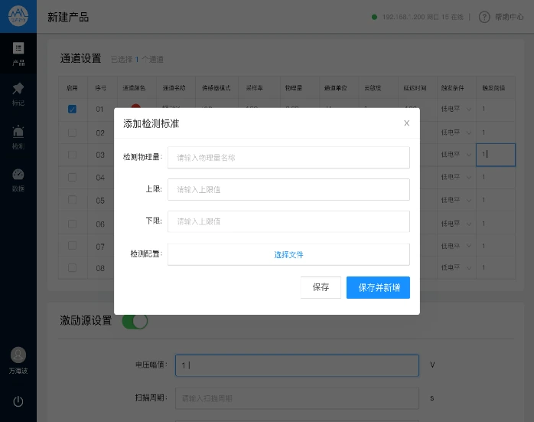Click the 保存并新增 button
This screenshot has height=422, width=534.
[378, 287]
